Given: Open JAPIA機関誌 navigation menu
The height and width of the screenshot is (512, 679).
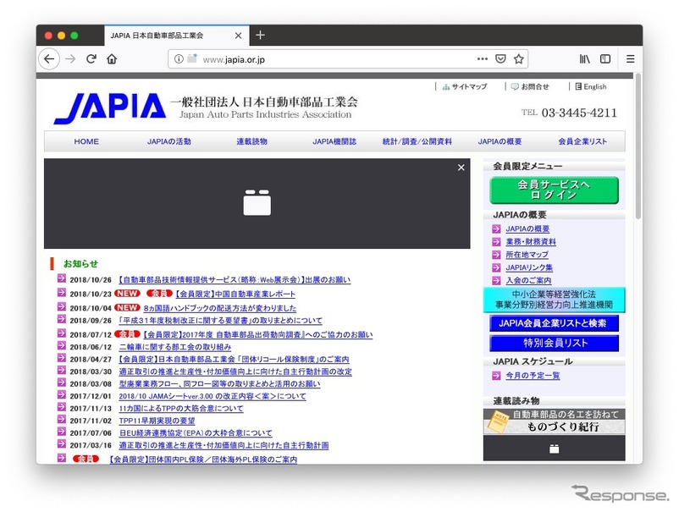Looking at the screenshot, I should [334, 141].
